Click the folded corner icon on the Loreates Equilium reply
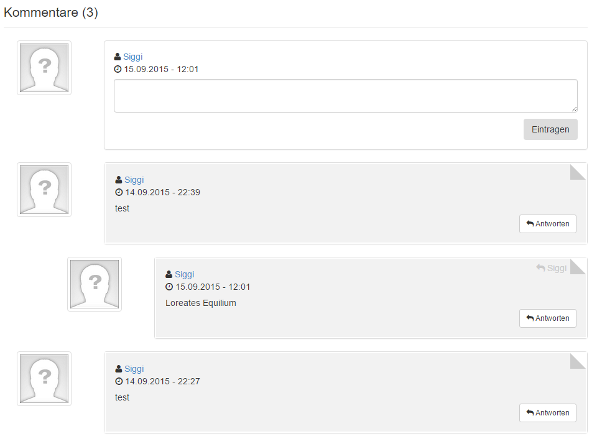This screenshot has height=444, width=597. pos(578,267)
